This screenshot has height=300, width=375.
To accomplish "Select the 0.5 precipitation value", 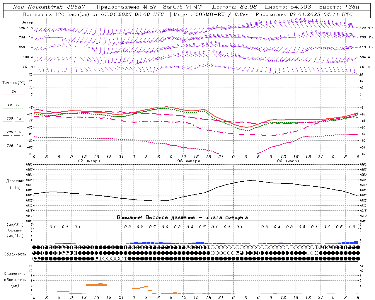I will [339, 227].
